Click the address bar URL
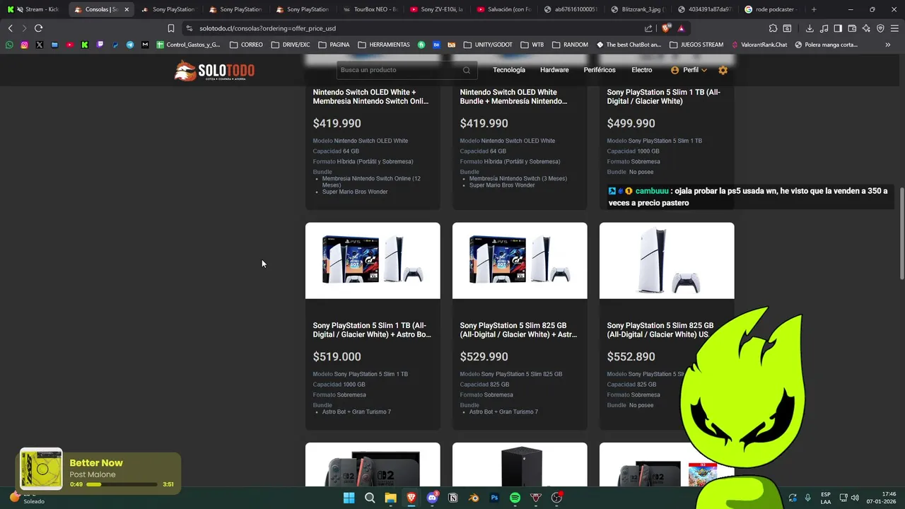The width and height of the screenshot is (905, 509). click(x=267, y=28)
